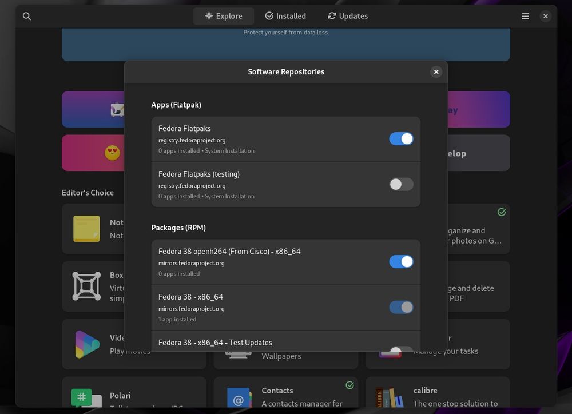Open the Updates tab
This screenshot has width=572, height=414.
347,16
